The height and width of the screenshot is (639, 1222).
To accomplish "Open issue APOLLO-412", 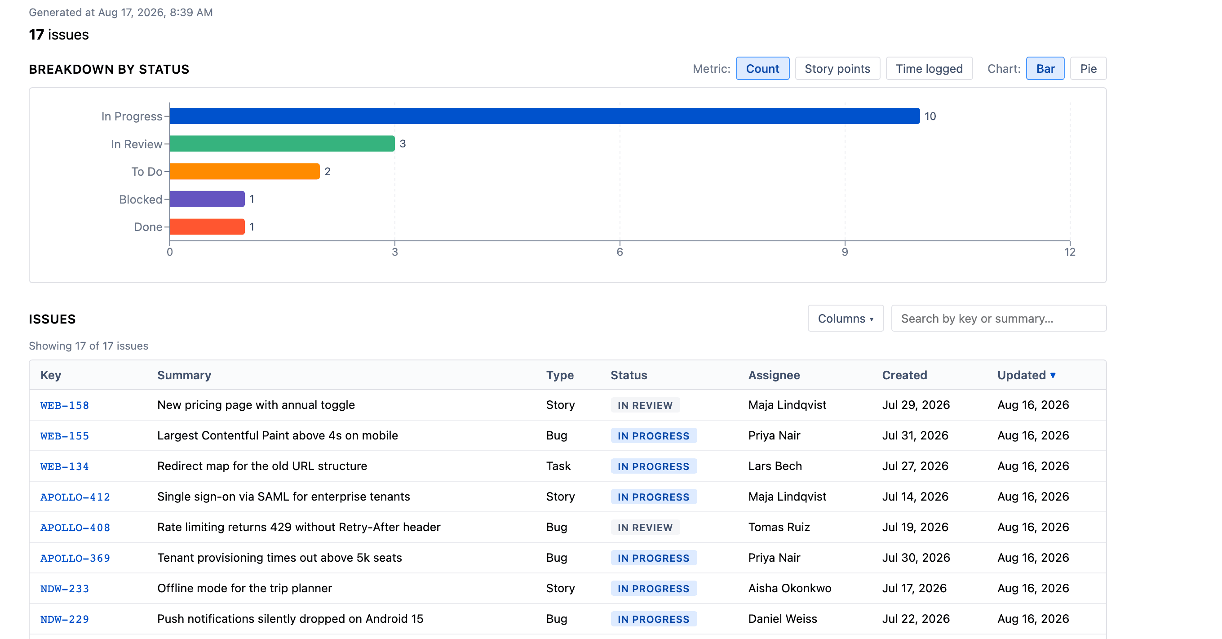I will click(x=75, y=497).
